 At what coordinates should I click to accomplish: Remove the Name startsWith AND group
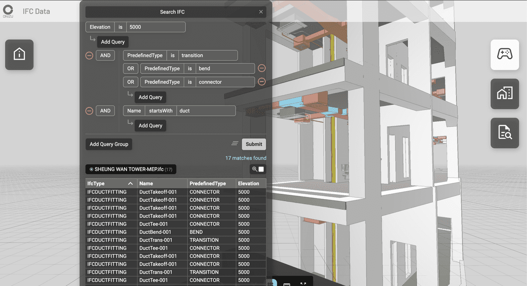pyautogui.click(x=89, y=111)
